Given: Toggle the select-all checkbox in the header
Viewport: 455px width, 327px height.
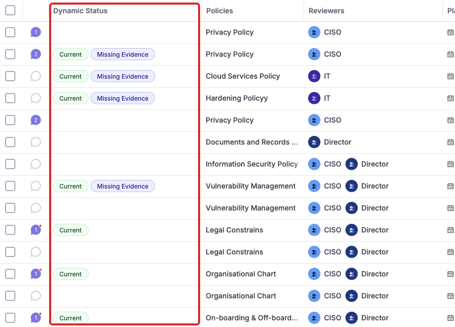Looking at the screenshot, I should point(10,10).
